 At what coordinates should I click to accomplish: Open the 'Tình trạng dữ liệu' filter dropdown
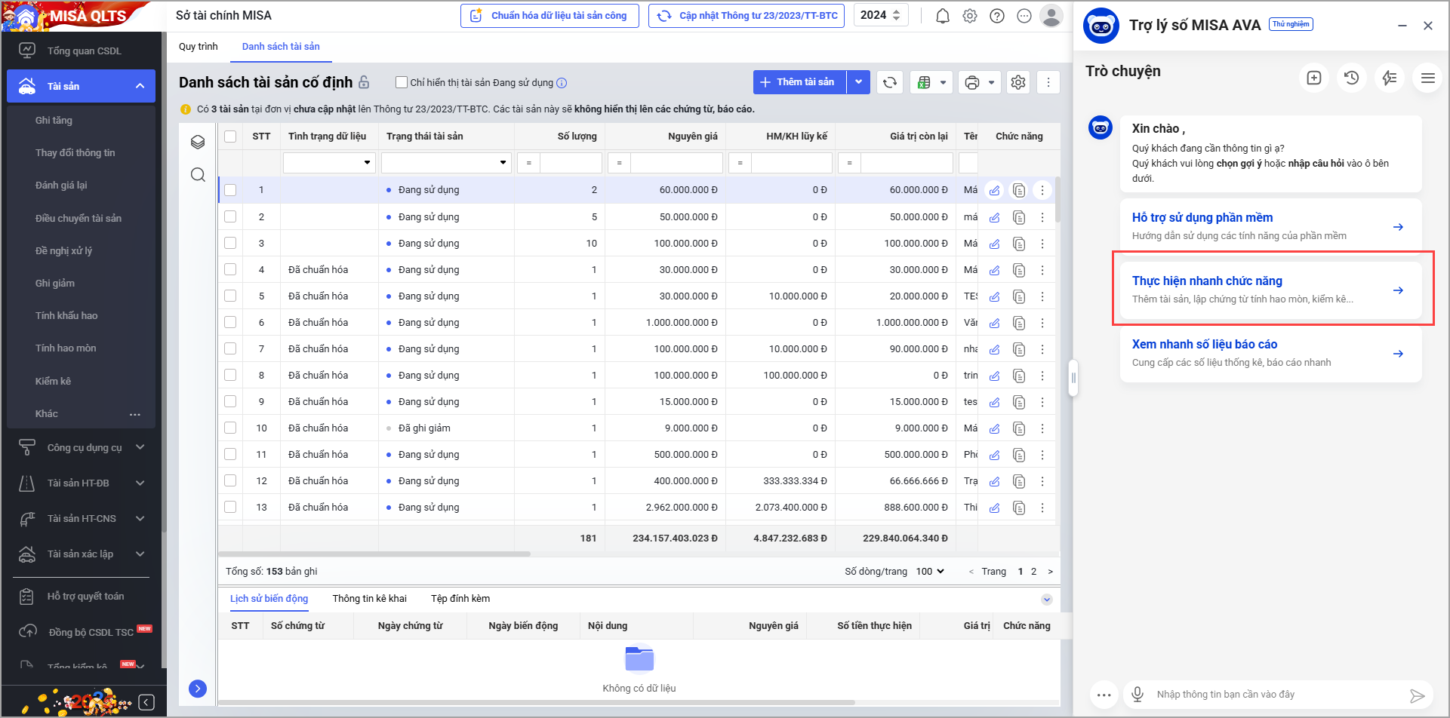329,163
